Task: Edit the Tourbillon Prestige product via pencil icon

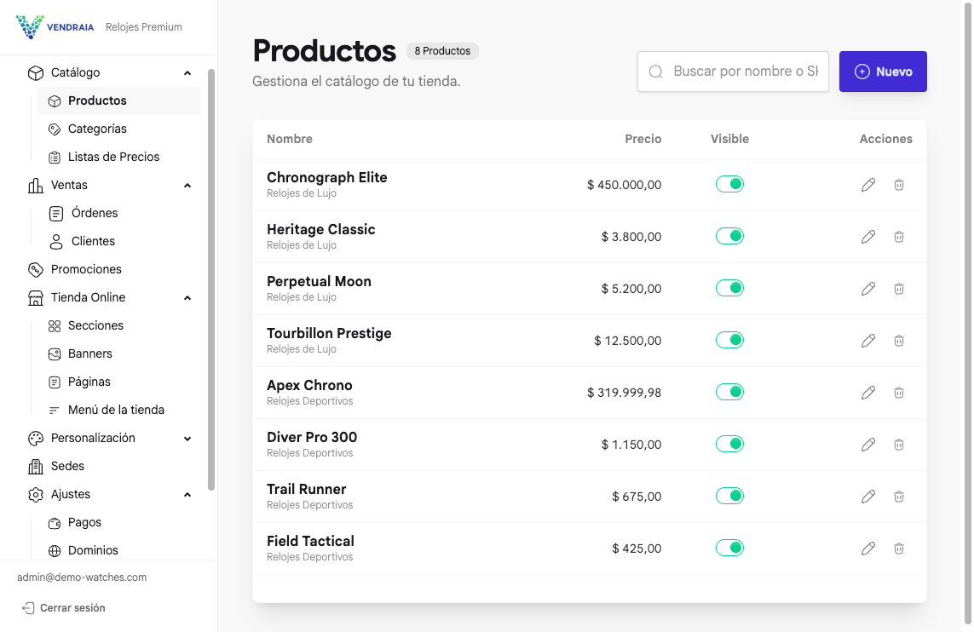Action: (x=868, y=341)
